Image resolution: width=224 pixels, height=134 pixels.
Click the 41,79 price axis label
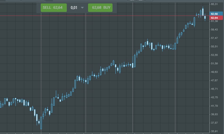click(214, 106)
